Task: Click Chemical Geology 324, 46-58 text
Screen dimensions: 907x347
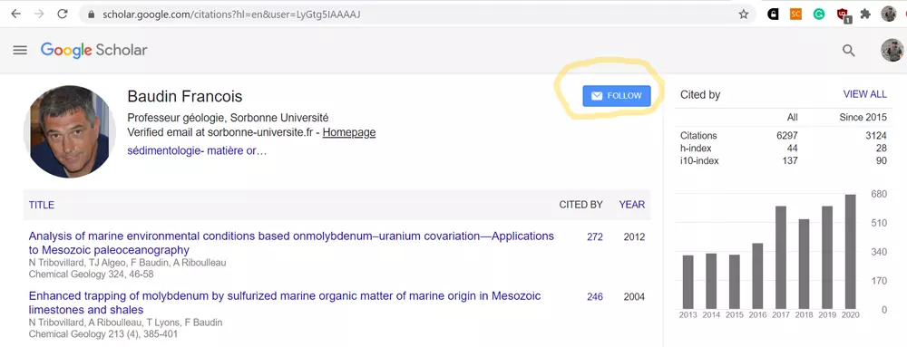Action: click(x=91, y=275)
